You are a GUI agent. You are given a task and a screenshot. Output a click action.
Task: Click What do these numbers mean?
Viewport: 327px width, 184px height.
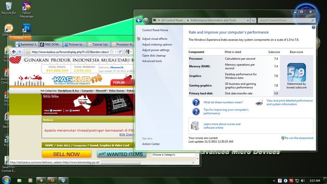coord(223,102)
